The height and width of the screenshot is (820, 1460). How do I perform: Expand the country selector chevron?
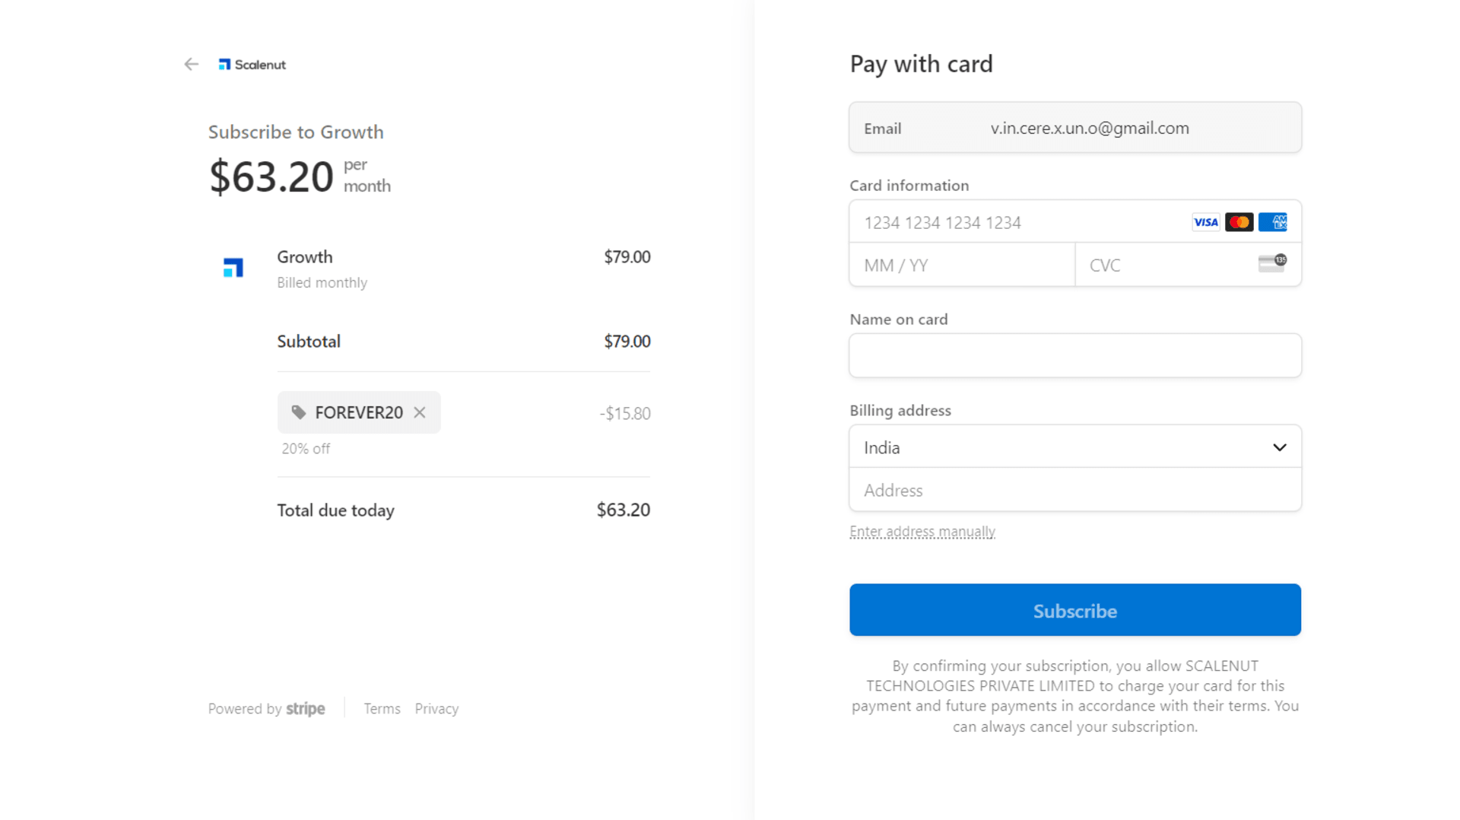pos(1280,447)
